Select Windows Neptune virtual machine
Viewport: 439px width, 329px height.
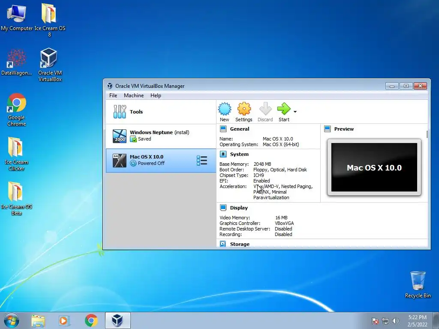pos(161,136)
